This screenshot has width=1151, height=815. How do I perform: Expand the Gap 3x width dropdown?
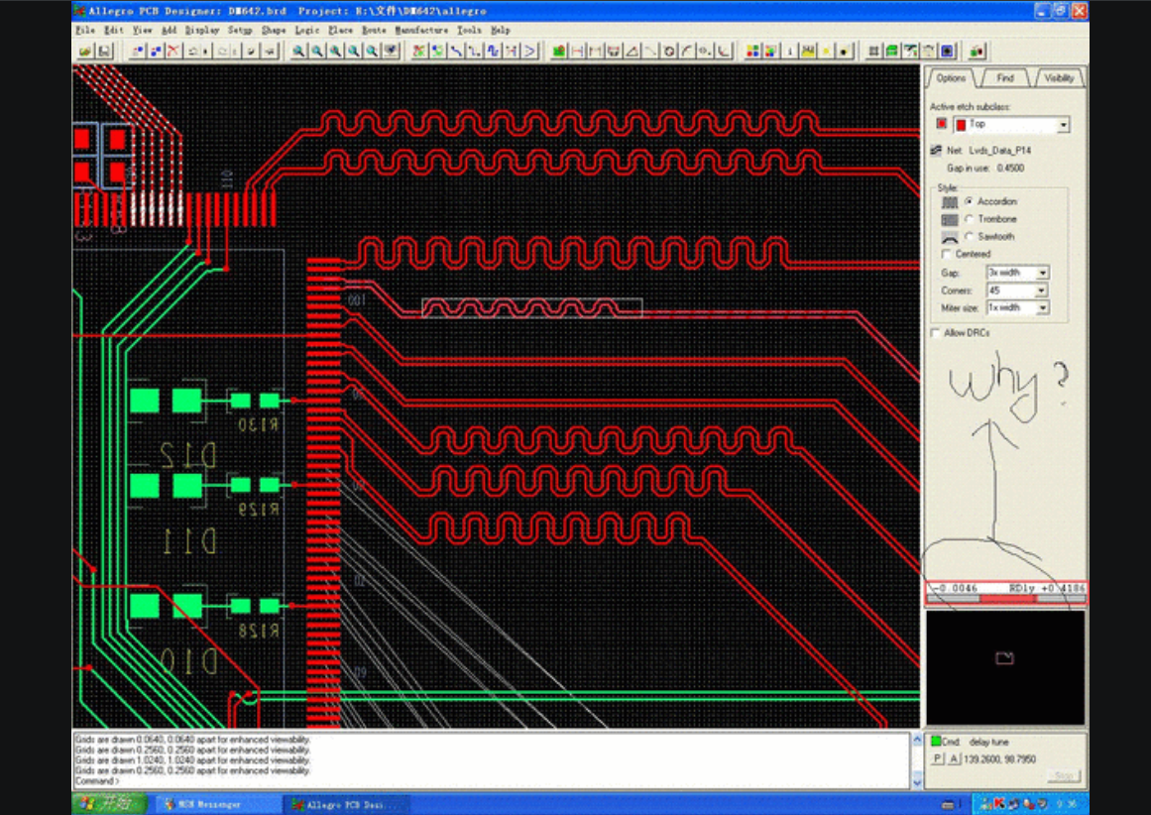tap(1042, 273)
